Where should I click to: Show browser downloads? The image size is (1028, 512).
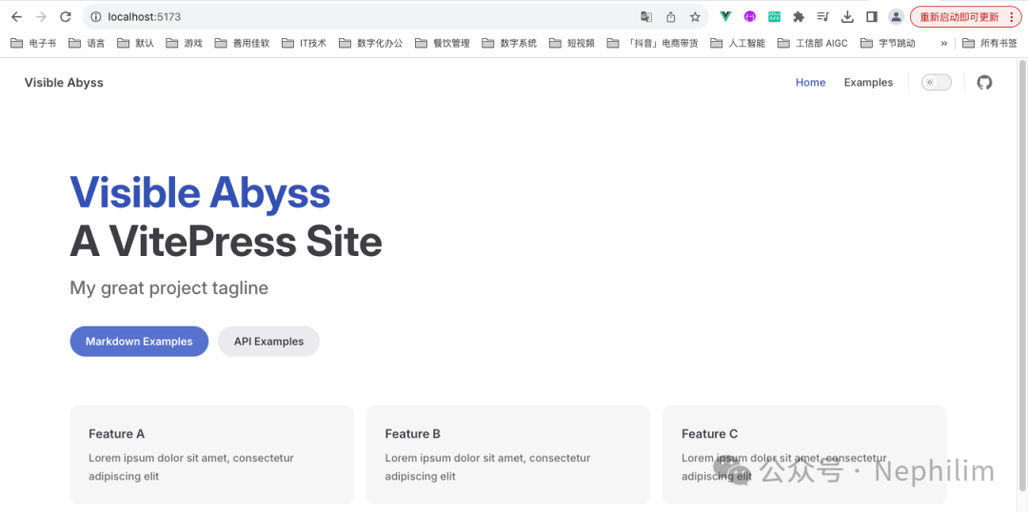coord(847,17)
